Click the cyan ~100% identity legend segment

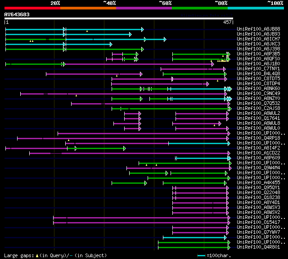(256, 8)
